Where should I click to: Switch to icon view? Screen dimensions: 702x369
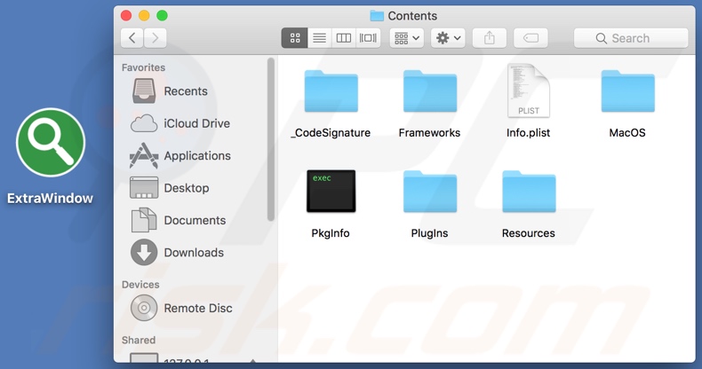click(295, 38)
